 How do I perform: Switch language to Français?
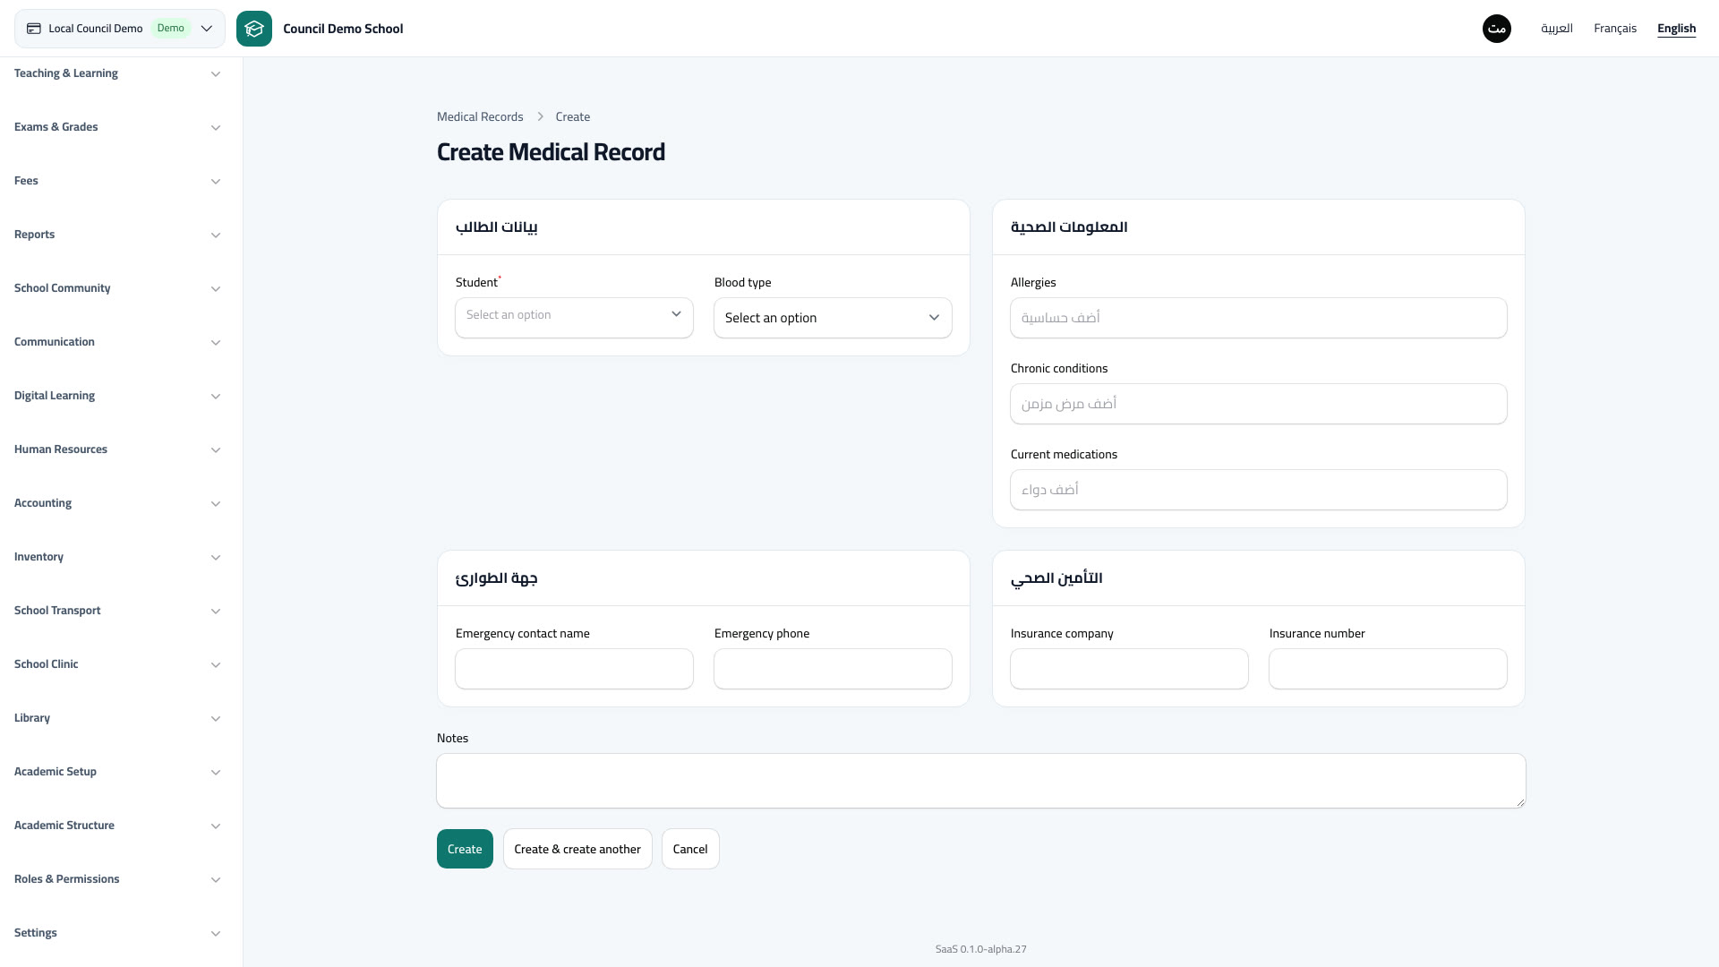pos(1615,29)
